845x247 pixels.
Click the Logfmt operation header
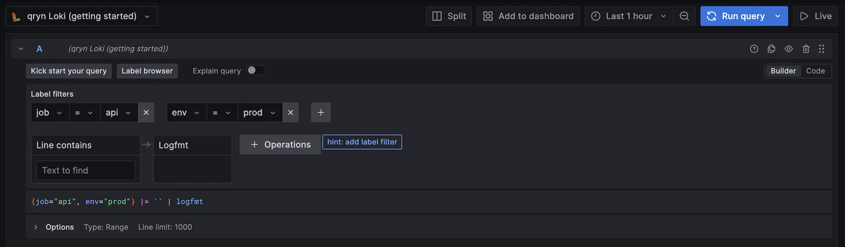click(x=192, y=145)
